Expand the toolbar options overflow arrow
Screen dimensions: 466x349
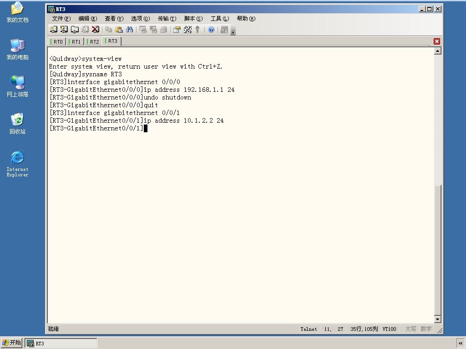233,31
